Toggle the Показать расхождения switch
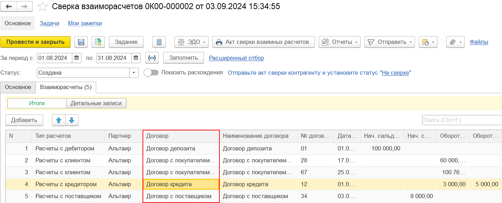The width and height of the screenshot is (502, 203). pos(151,73)
